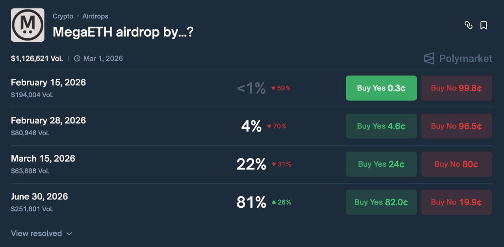Click the View resolved chevron arrow

click(69, 234)
